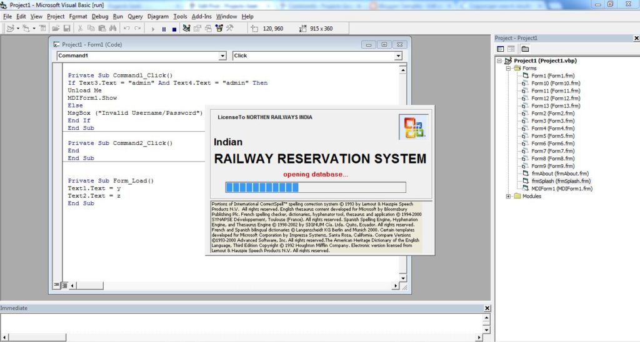640x342 pixels.
Task: Click the splash screen loading progress bar
Action: [316, 187]
